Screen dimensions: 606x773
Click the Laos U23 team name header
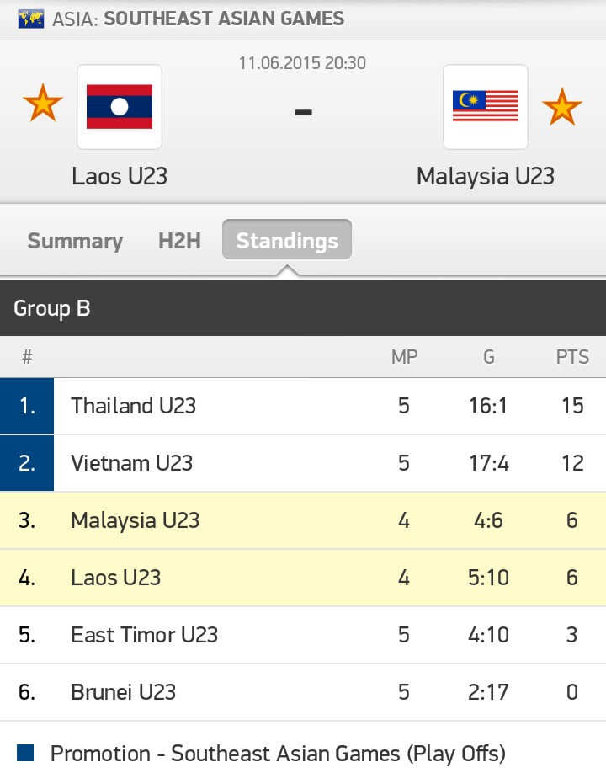pyautogui.click(x=120, y=176)
